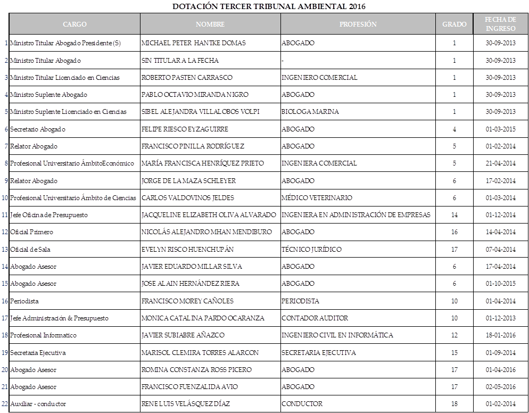This screenshot has width=529, height=413.
Task: Select the MÉDICO VETERINARIO cell
Action: [x=317, y=198]
